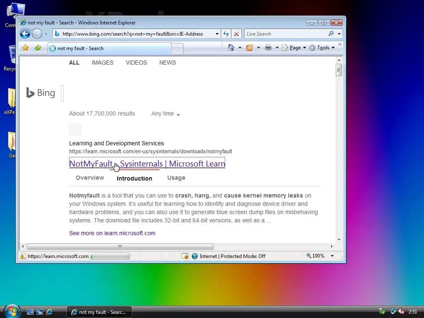The image size is (424, 318).
Task: Open the Page menu
Action: pos(294,48)
